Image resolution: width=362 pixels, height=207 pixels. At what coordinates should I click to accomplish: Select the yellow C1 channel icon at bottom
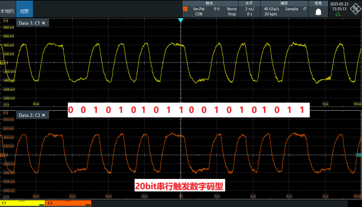click(22, 203)
